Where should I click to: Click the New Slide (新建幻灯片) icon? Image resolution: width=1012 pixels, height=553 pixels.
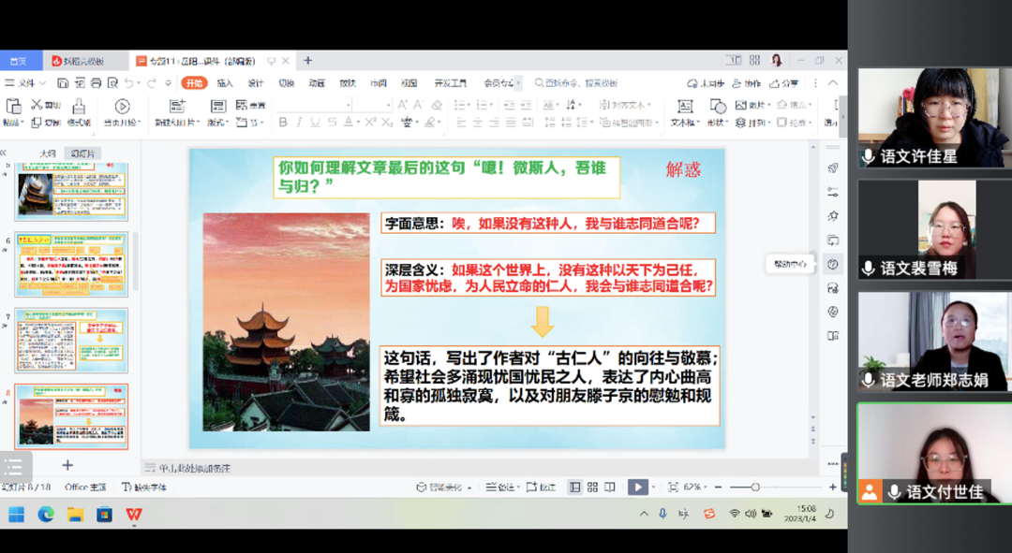point(177,107)
